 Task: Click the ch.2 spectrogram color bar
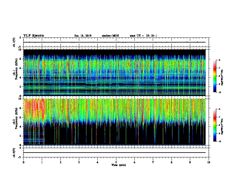click(x=215, y=125)
